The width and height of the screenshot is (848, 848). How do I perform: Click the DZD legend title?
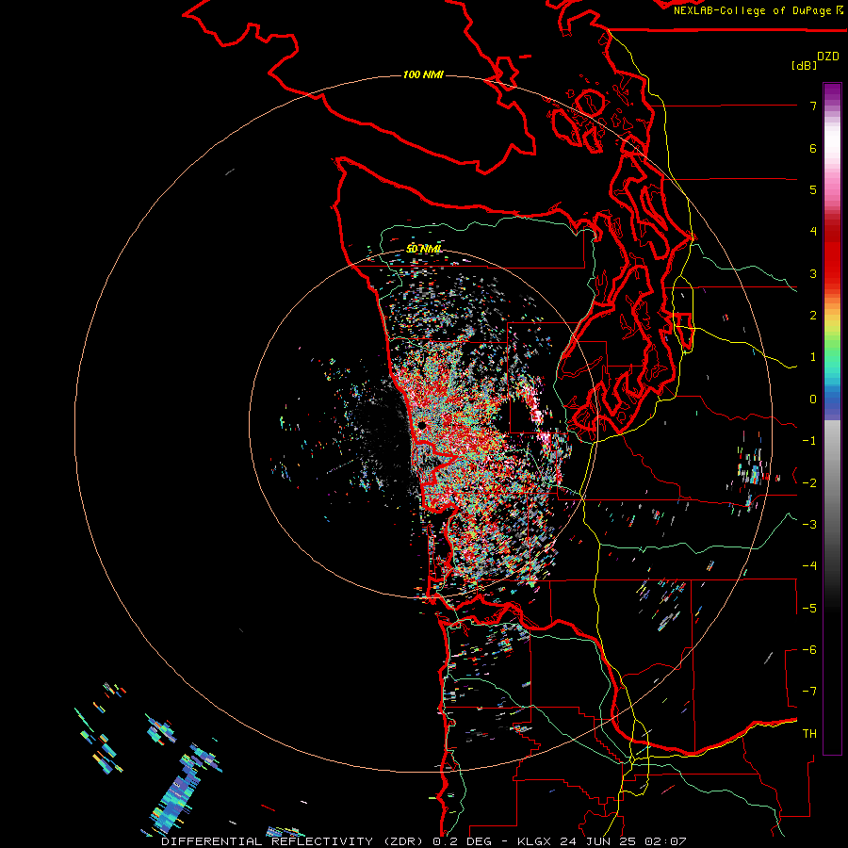tap(828, 57)
